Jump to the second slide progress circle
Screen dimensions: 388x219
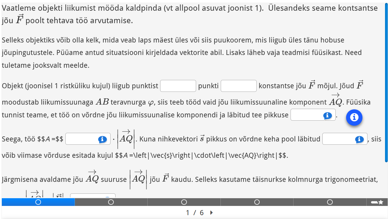click(111, 202)
